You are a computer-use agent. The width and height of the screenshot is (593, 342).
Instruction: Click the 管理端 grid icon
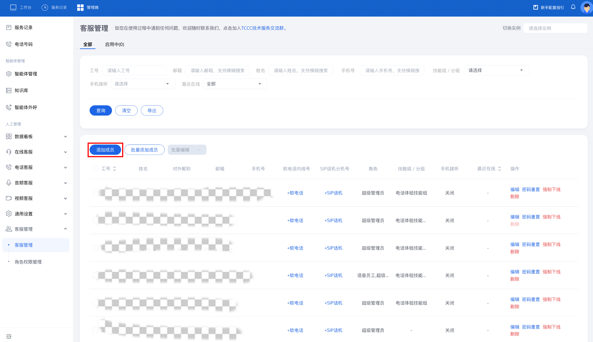tap(80, 7)
